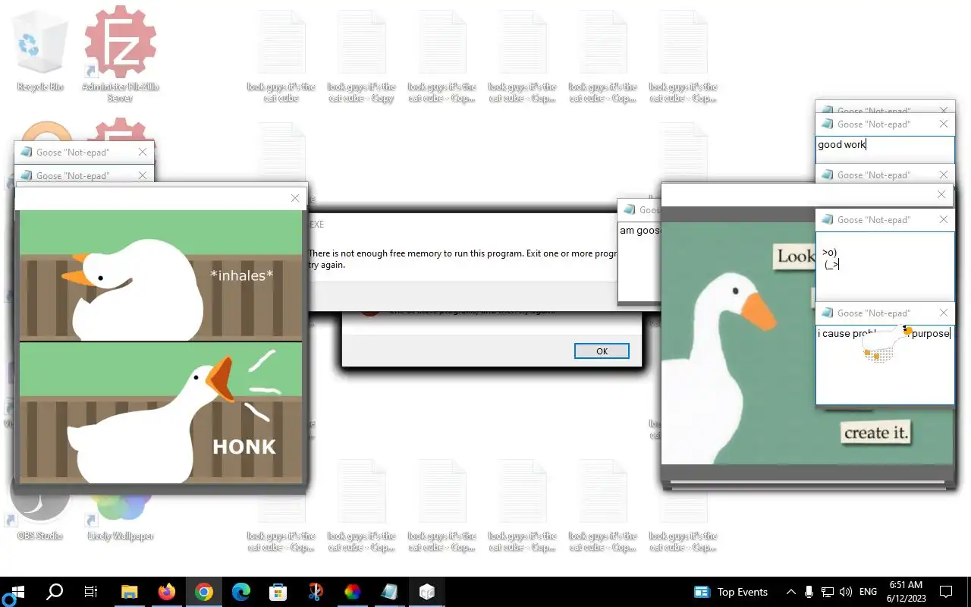Click the "*inhales*" HONK goose meme image
Viewport: 971px width, 607px height.
(161, 347)
